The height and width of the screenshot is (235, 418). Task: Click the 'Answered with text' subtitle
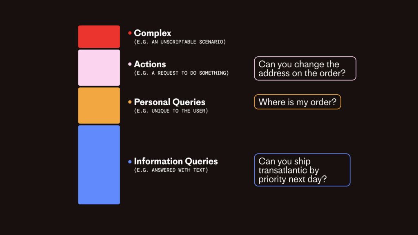171,170
